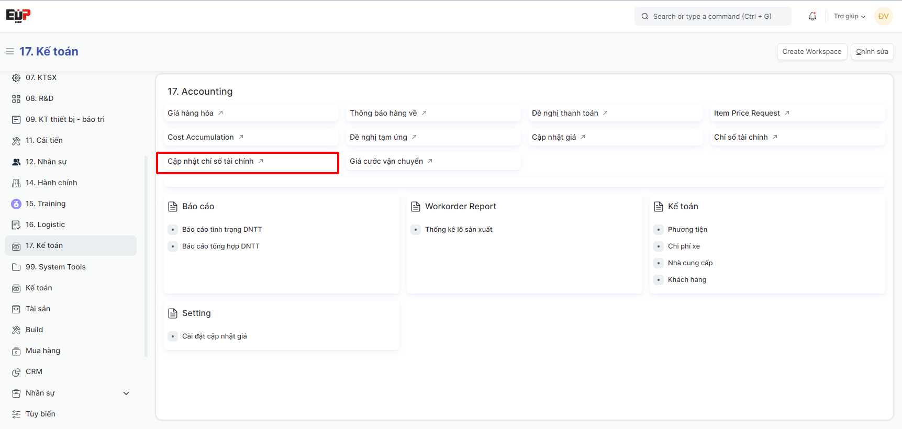This screenshot has height=429, width=902.
Task: Click the notification bell icon
Action: (x=812, y=16)
